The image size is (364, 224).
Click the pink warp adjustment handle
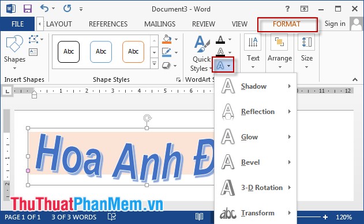tap(28, 170)
